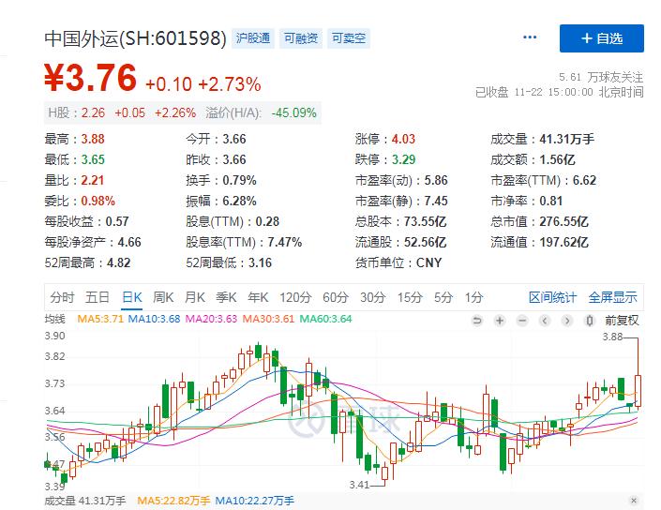Viewport: 661px width, 510px height.
Task: Select the 周K chart tab
Action: point(163,297)
